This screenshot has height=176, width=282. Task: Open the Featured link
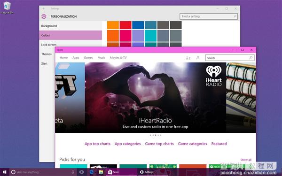(x=219, y=144)
